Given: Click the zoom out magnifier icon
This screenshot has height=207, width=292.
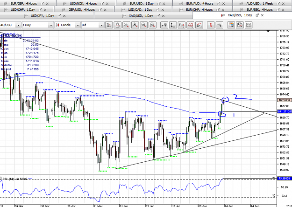Looking at the screenshot, I should 144,25.
